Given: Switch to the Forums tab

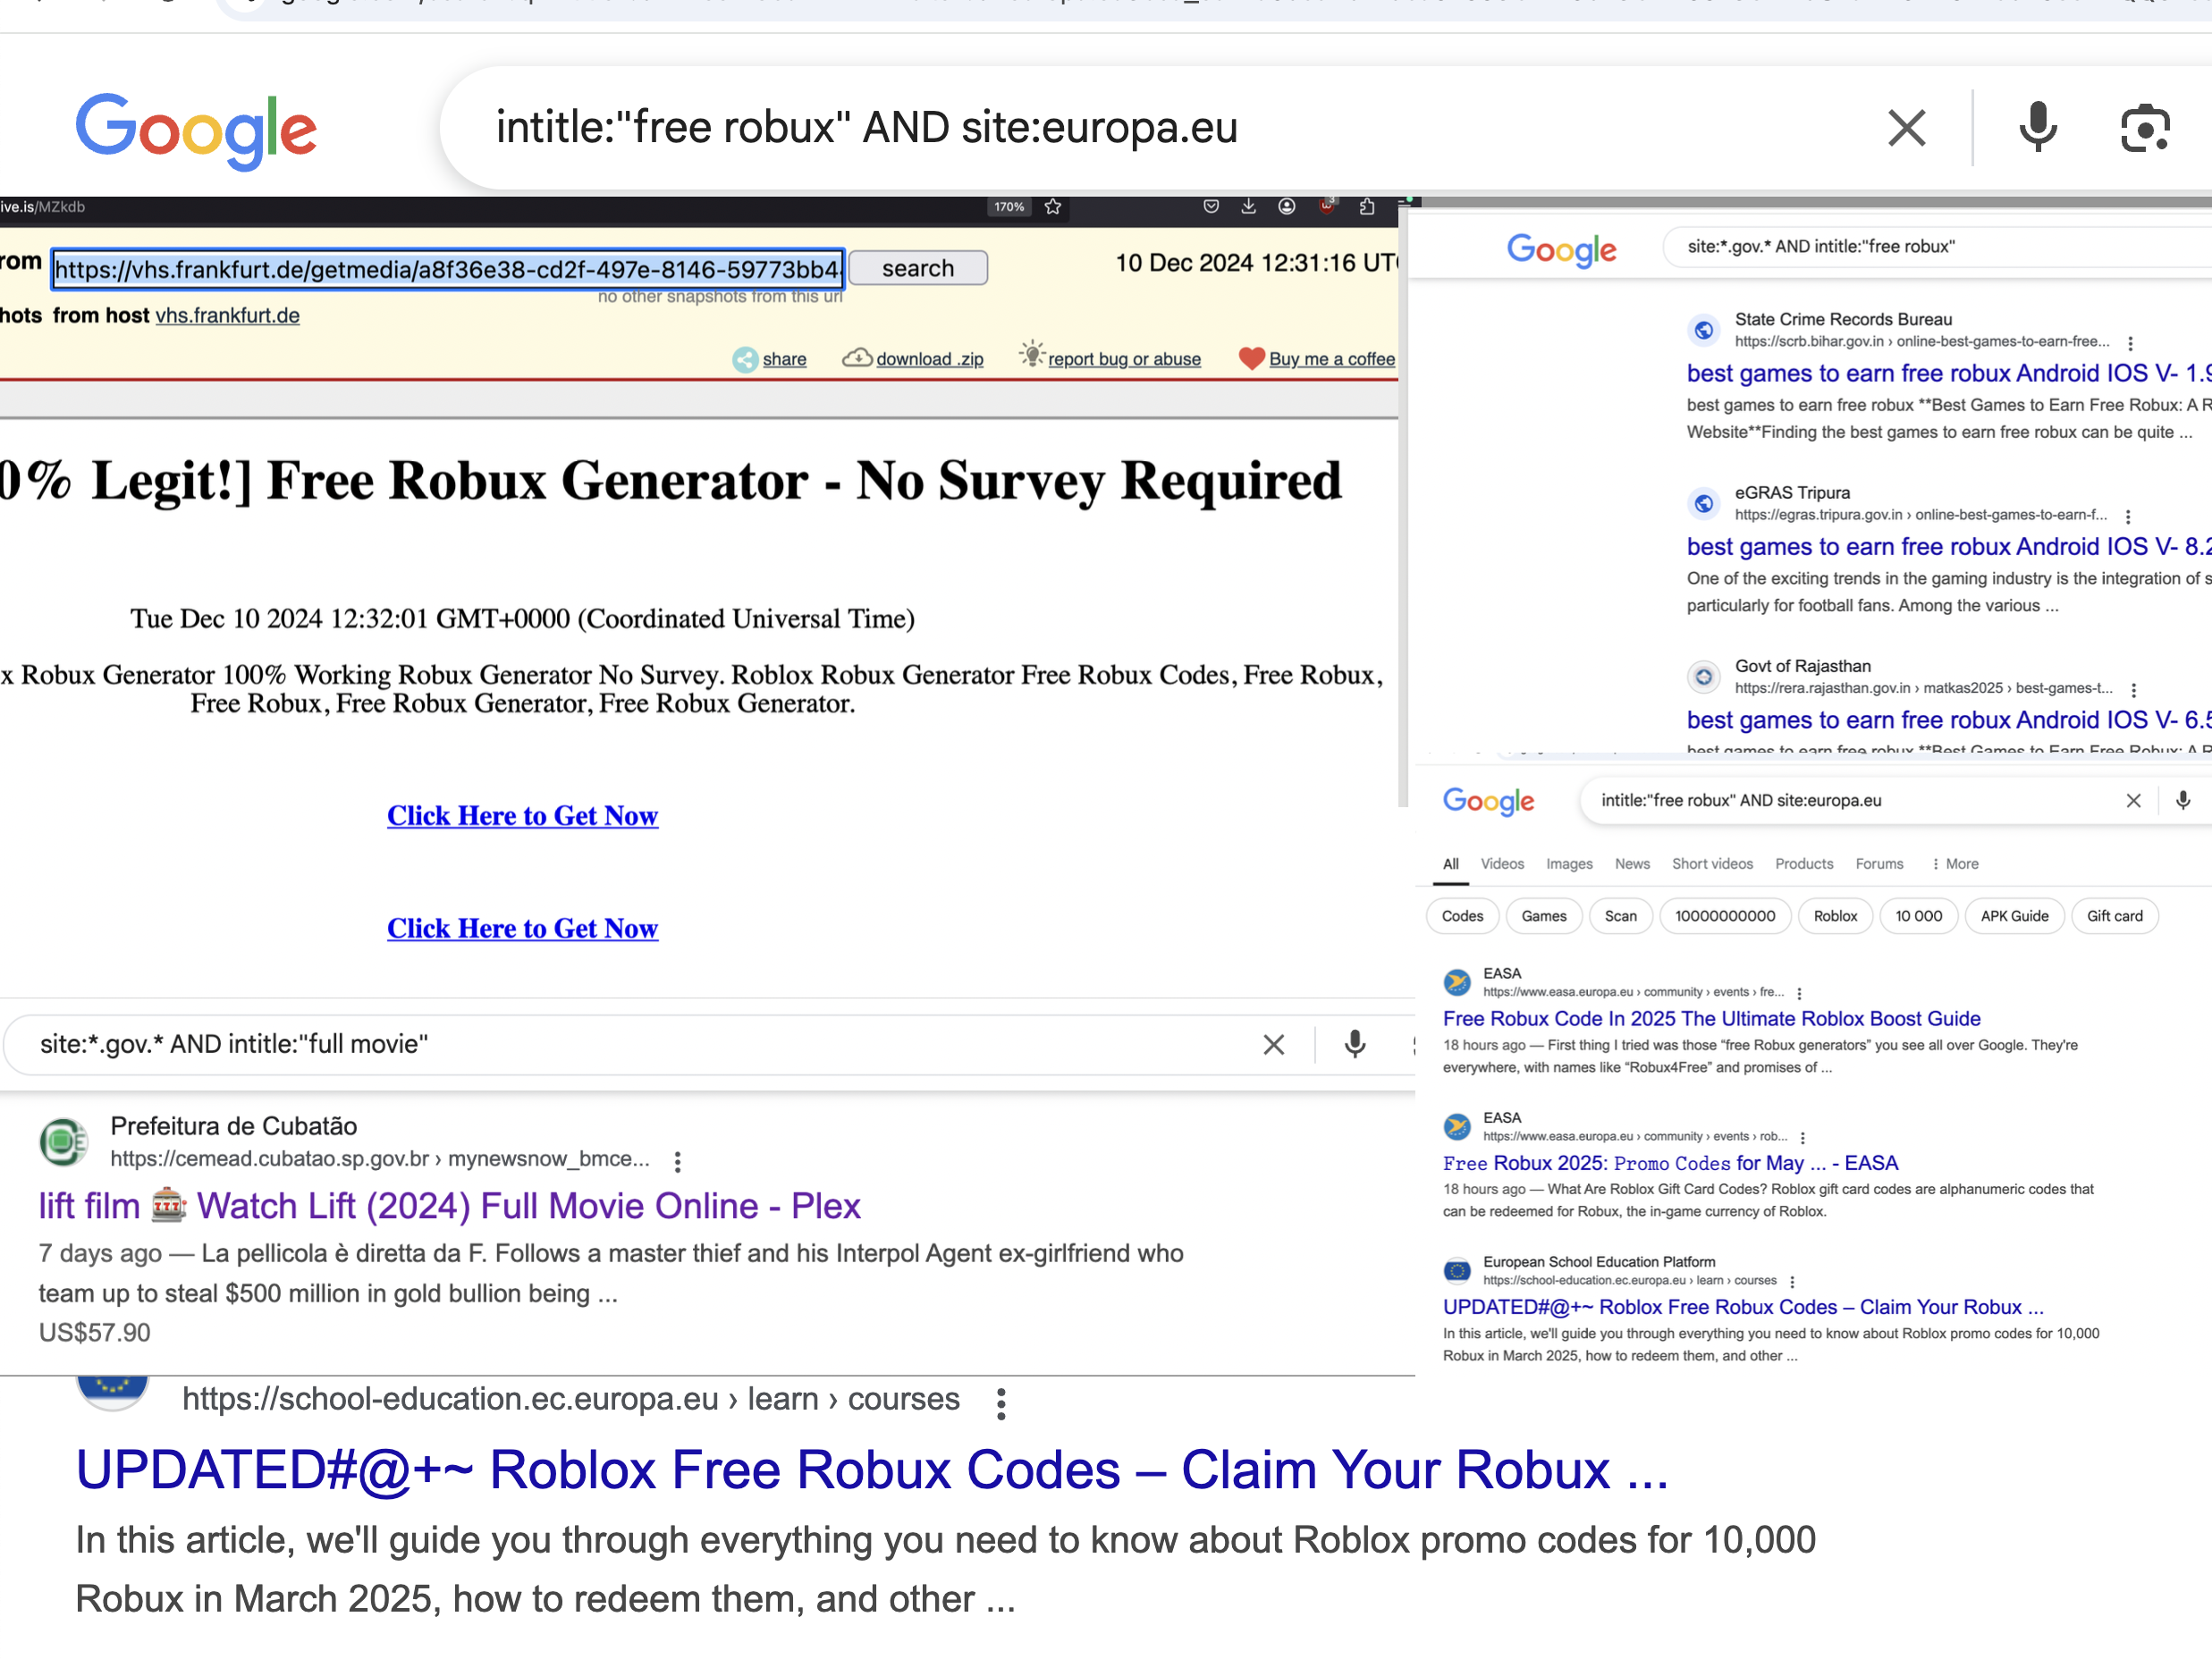Looking at the screenshot, I should [x=1879, y=864].
